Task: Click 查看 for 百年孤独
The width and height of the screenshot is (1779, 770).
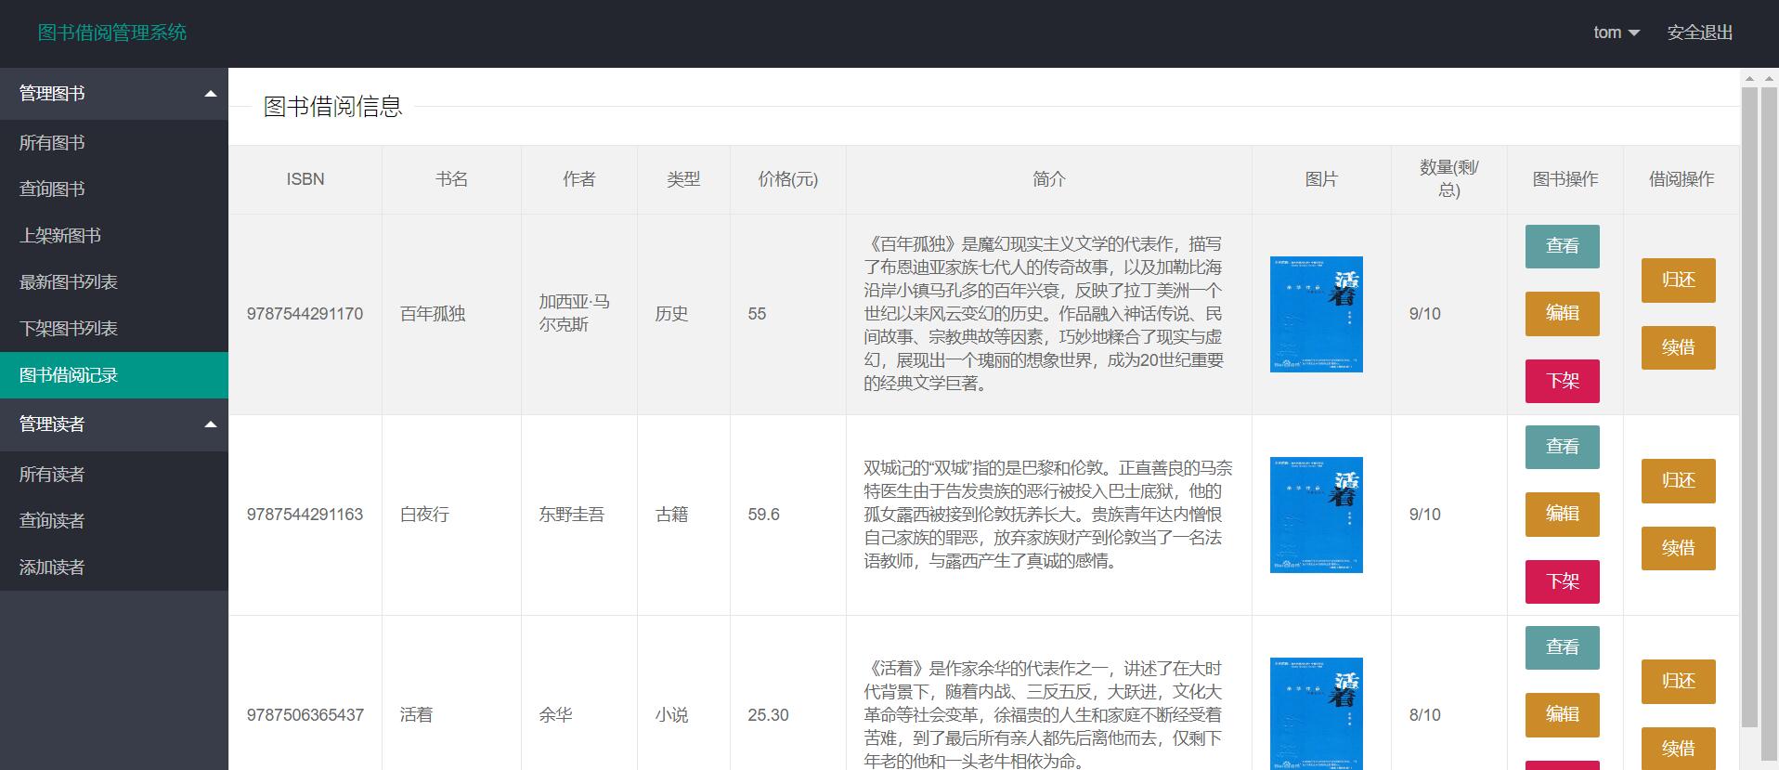Action: pos(1563,246)
